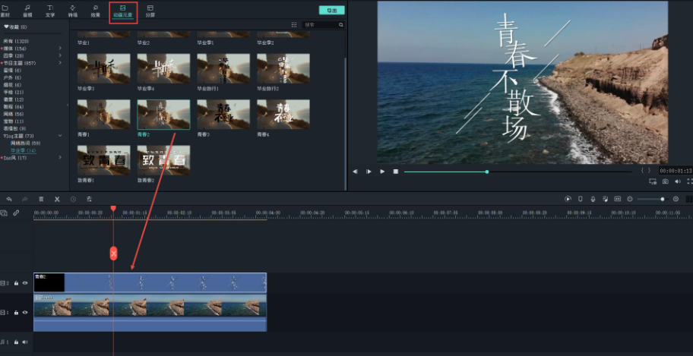The width and height of the screenshot is (693, 356).
Task: Undo the last edit in timeline toolbar
Action: (x=9, y=199)
